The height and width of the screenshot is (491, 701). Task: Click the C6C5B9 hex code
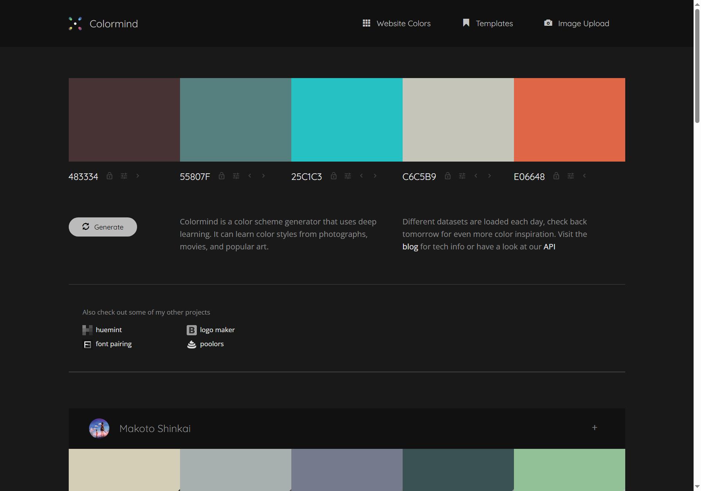tap(419, 177)
